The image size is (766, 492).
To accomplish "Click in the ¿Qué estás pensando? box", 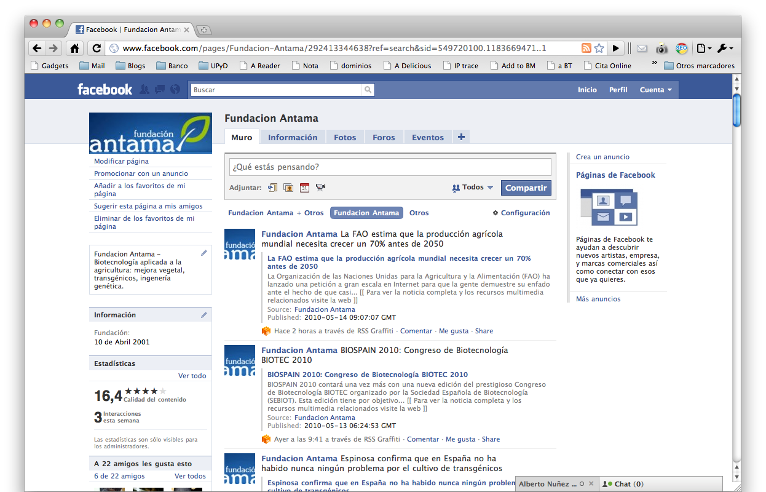I will pos(390,167).
